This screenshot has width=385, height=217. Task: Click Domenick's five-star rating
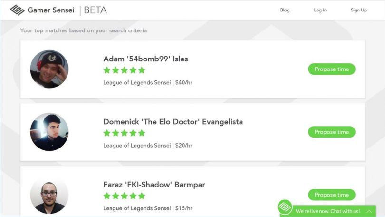[x=124, y=133]
